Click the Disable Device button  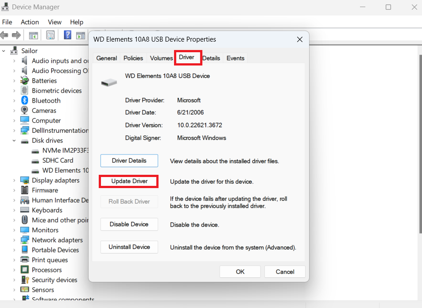(x=129, y=224)
